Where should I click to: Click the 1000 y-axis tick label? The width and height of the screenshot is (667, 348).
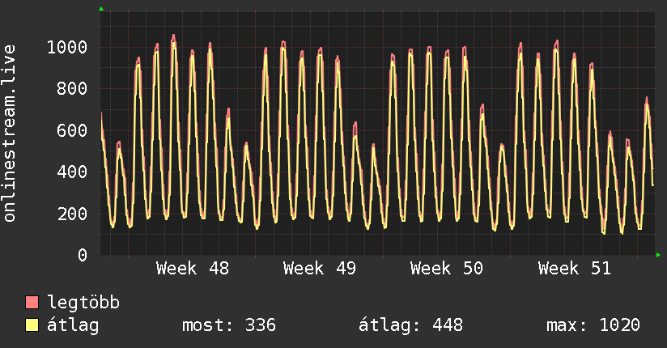coord(67,47)
